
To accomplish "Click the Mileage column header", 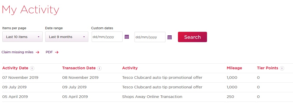I will pyautogui.click(x=234, y=68).
